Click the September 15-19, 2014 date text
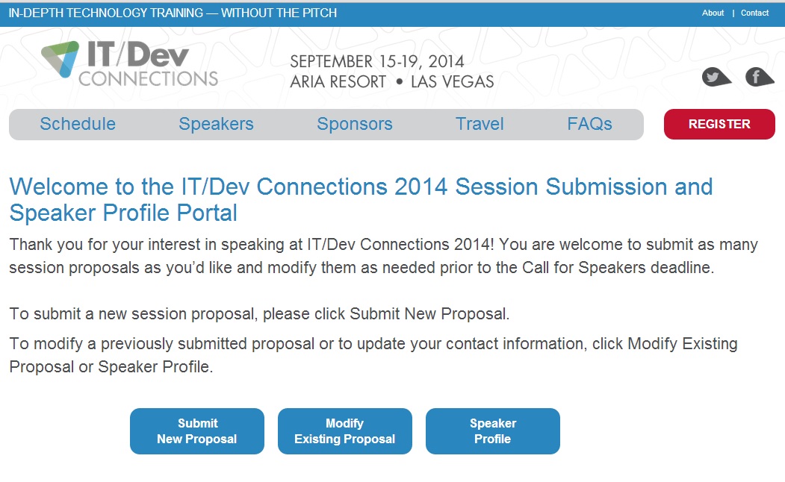Viewport: 785px width, 482px height. point(377,62)
